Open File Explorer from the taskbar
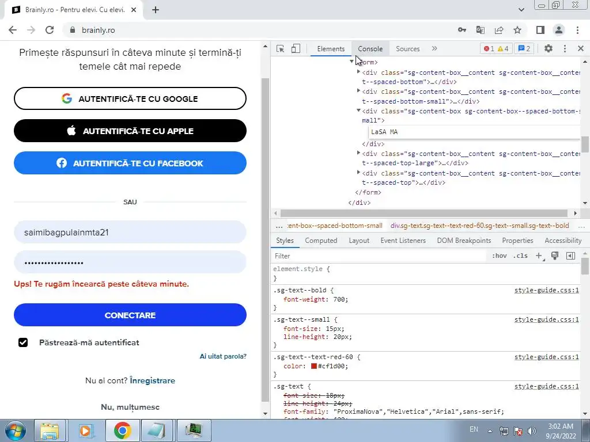590x442 pixels. pos(50,430)
